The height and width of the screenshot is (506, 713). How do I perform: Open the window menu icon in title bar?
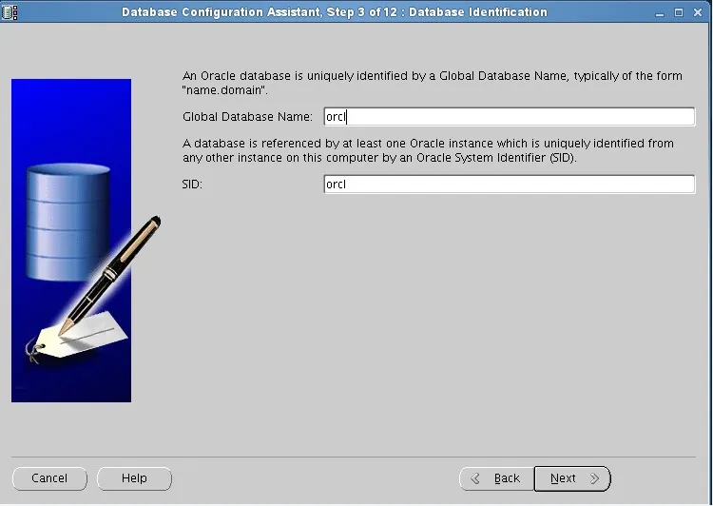pos(10,11)
